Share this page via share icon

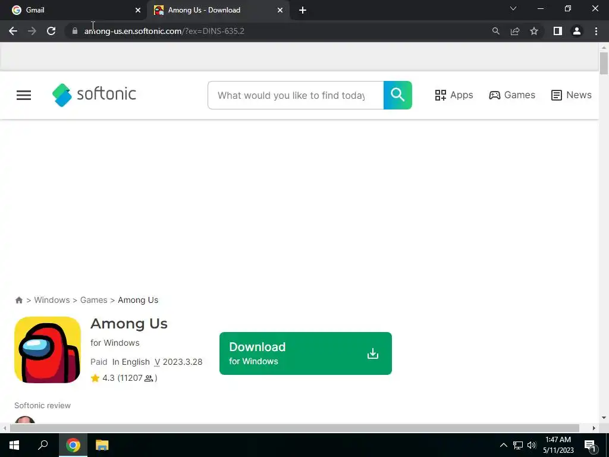[515, 31]
